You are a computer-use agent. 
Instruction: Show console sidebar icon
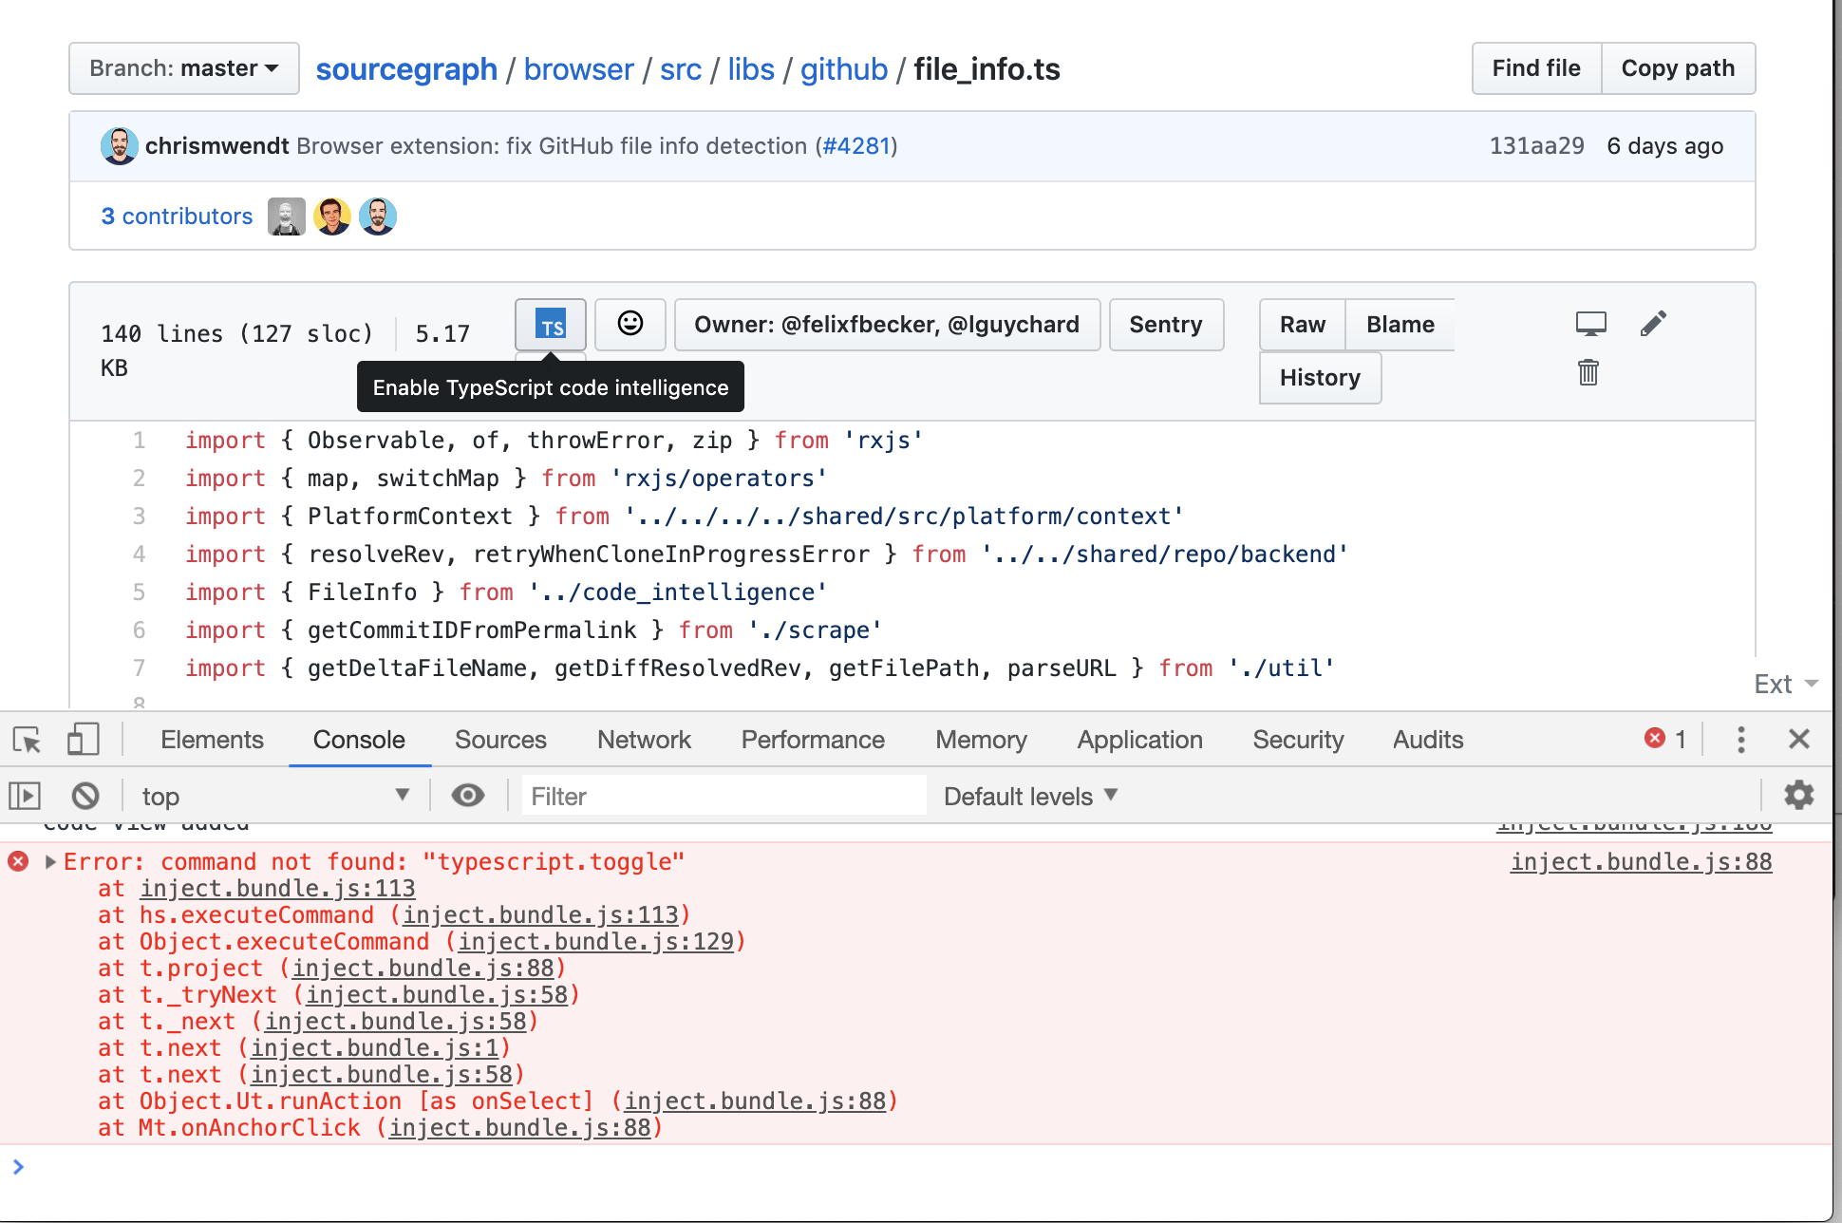[x=25, y=796]
